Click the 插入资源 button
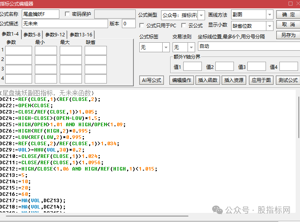300x222 pixels. tap(234, 80)
